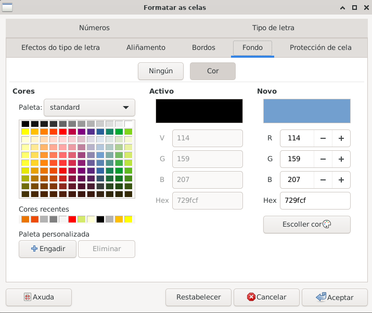Decrease the B value with minus
Screen dimensions: 372x313
pos(323,180)
